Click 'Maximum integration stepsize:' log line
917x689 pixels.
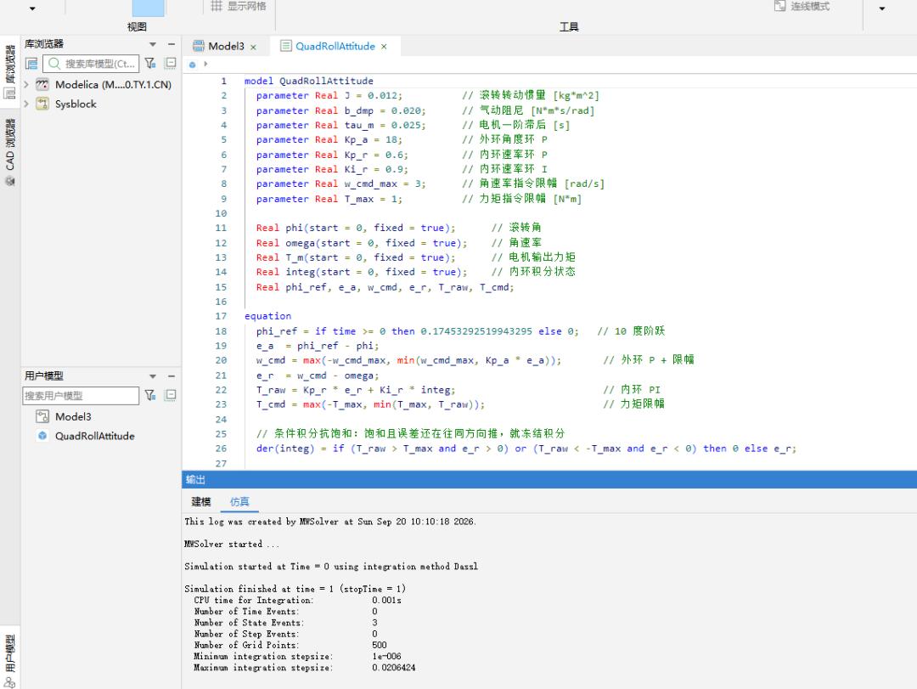coord(264,668)
